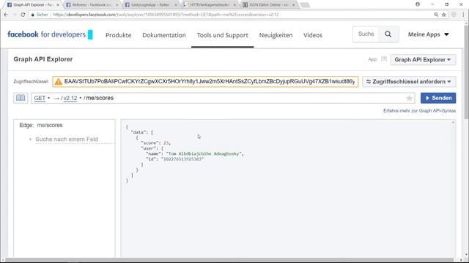The image size is (469, 263).
Task: Open the Dokumentation menu
Action: 164,35
